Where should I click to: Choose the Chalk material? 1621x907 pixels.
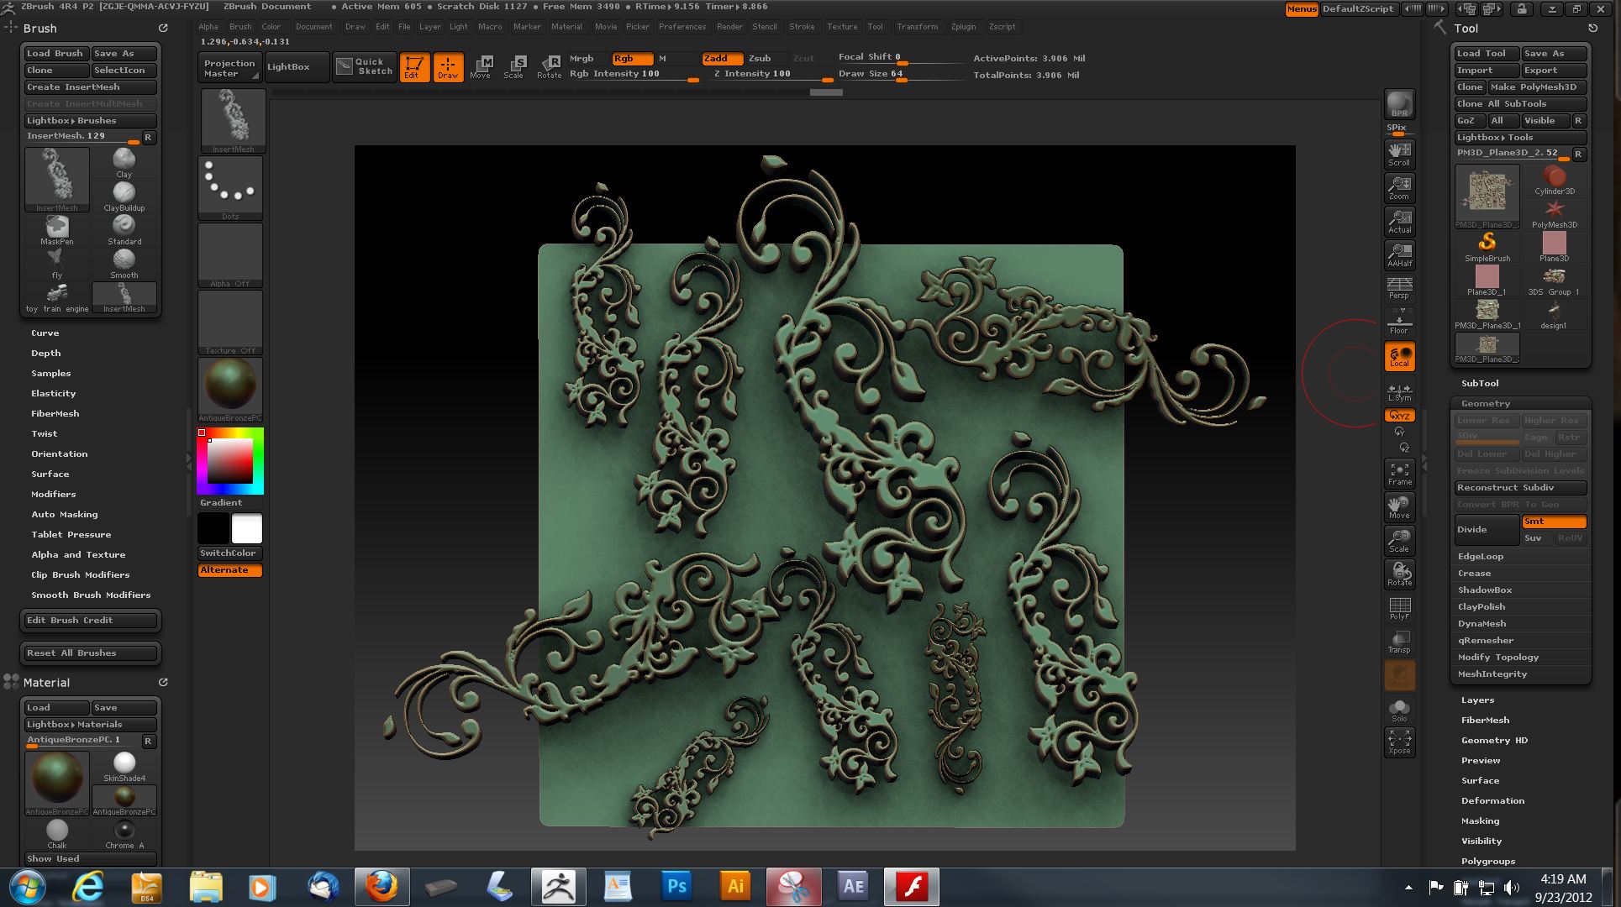click(57, 834)
